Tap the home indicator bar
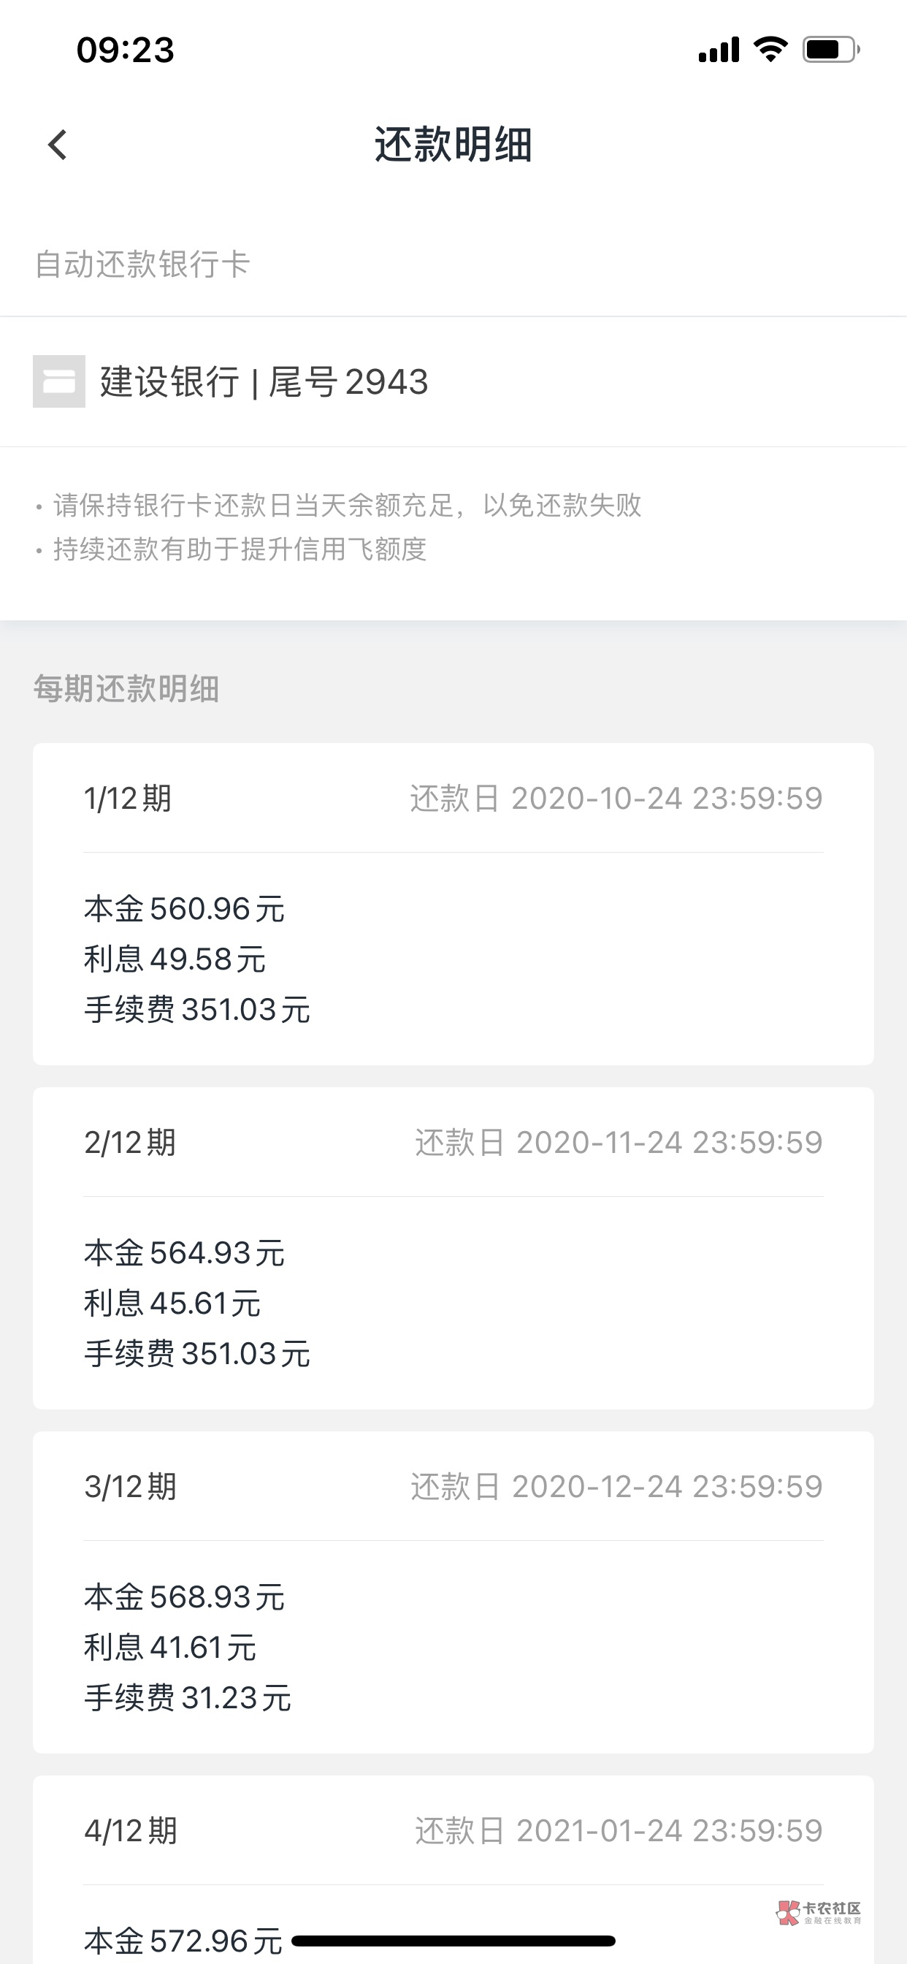 [453, 1941]
